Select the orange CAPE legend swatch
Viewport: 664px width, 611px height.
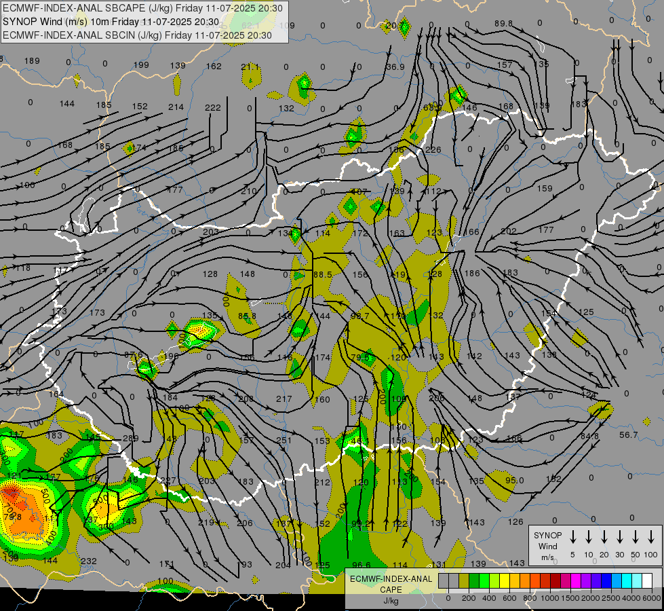pyautogui.click(x=525, y=581)
